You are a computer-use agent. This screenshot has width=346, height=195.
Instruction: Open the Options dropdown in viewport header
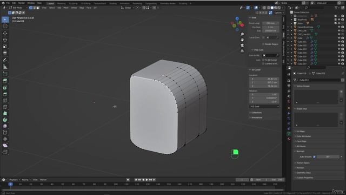coord(279,13)
